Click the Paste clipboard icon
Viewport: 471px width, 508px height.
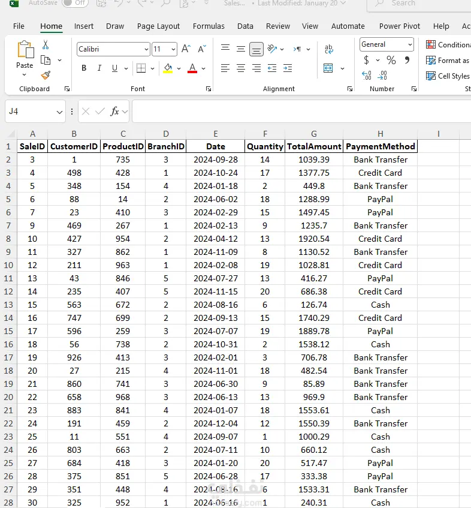pyautogui.click(x=25, y=50)
